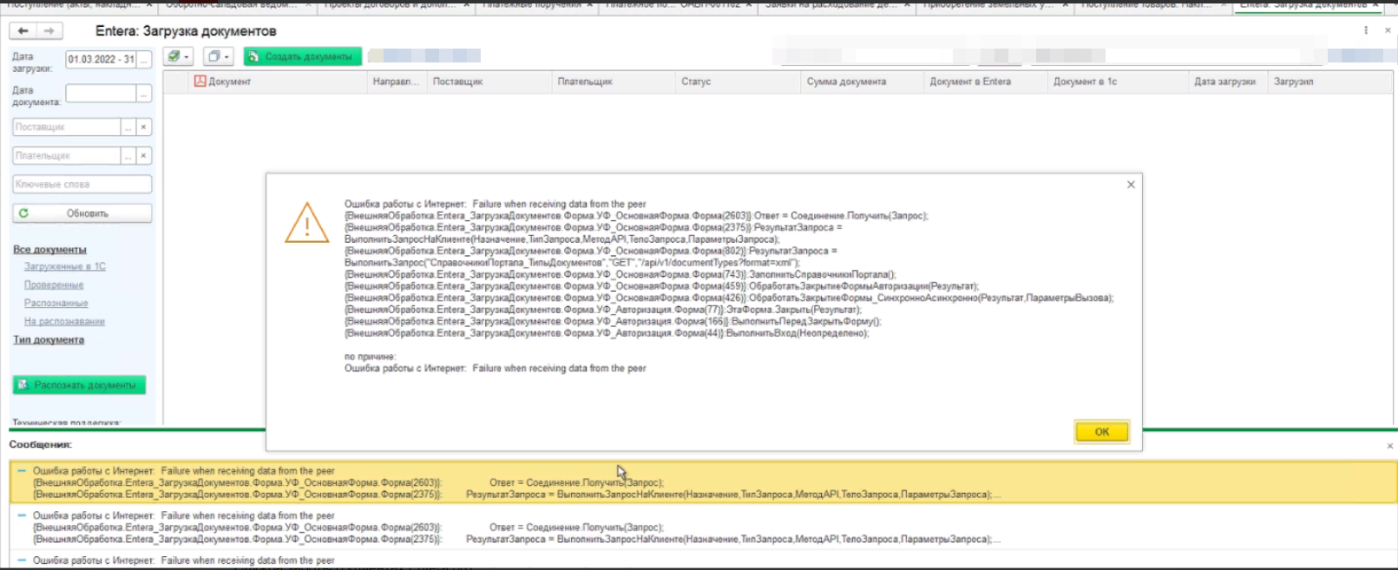Viewport: 1398px width, 570px height.
Task: Switch to the Платежные поручения tab
Action: (x=537, y=5)
